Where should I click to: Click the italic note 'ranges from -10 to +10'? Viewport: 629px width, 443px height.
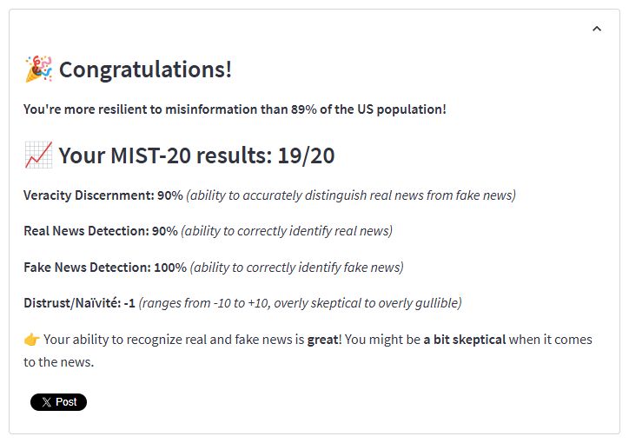tap(300, 303)
